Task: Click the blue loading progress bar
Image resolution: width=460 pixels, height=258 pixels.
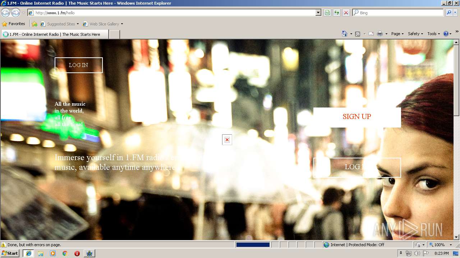Action: [253, 245]
